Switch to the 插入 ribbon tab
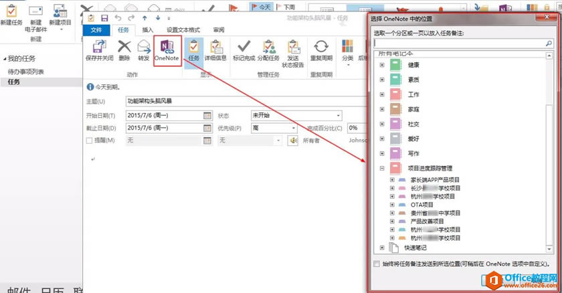The image size is (562, 293). coord(148,30)
